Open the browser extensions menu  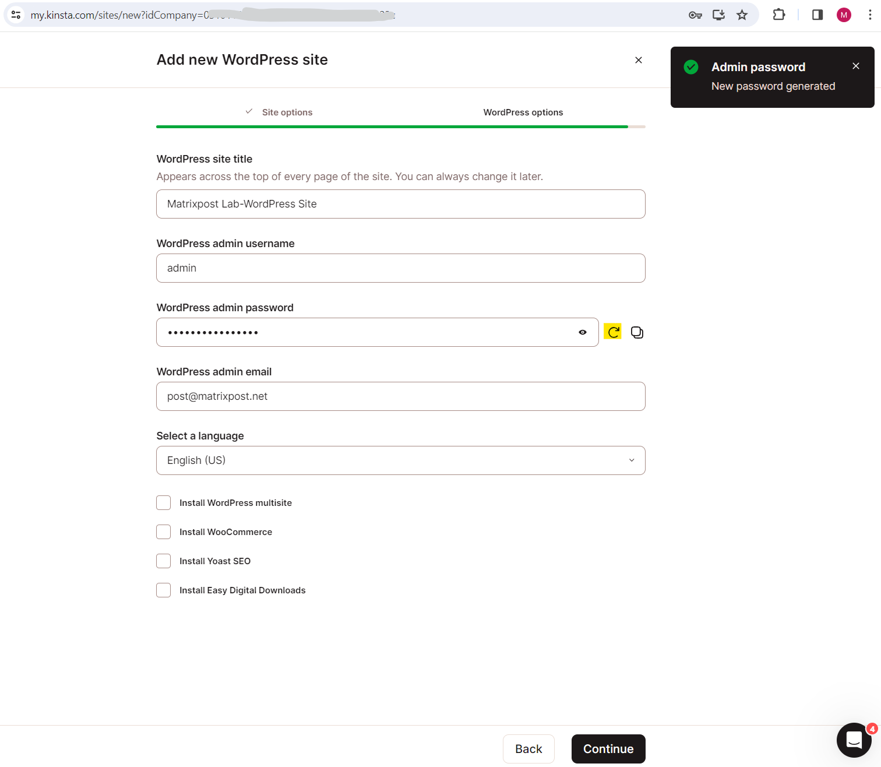pyautogui.click(x=779, y=15)
